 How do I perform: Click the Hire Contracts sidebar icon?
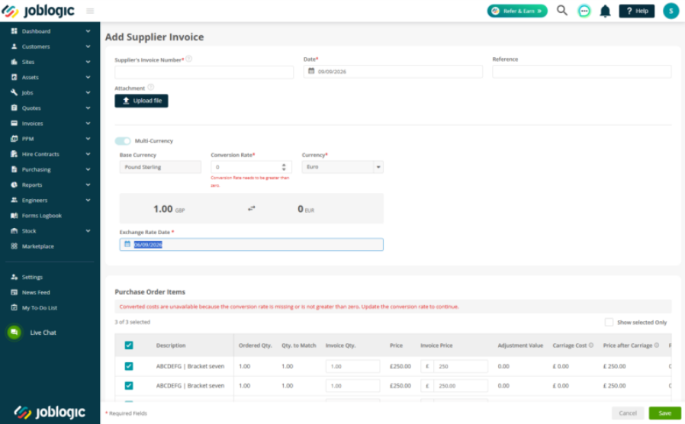(14, 154)
